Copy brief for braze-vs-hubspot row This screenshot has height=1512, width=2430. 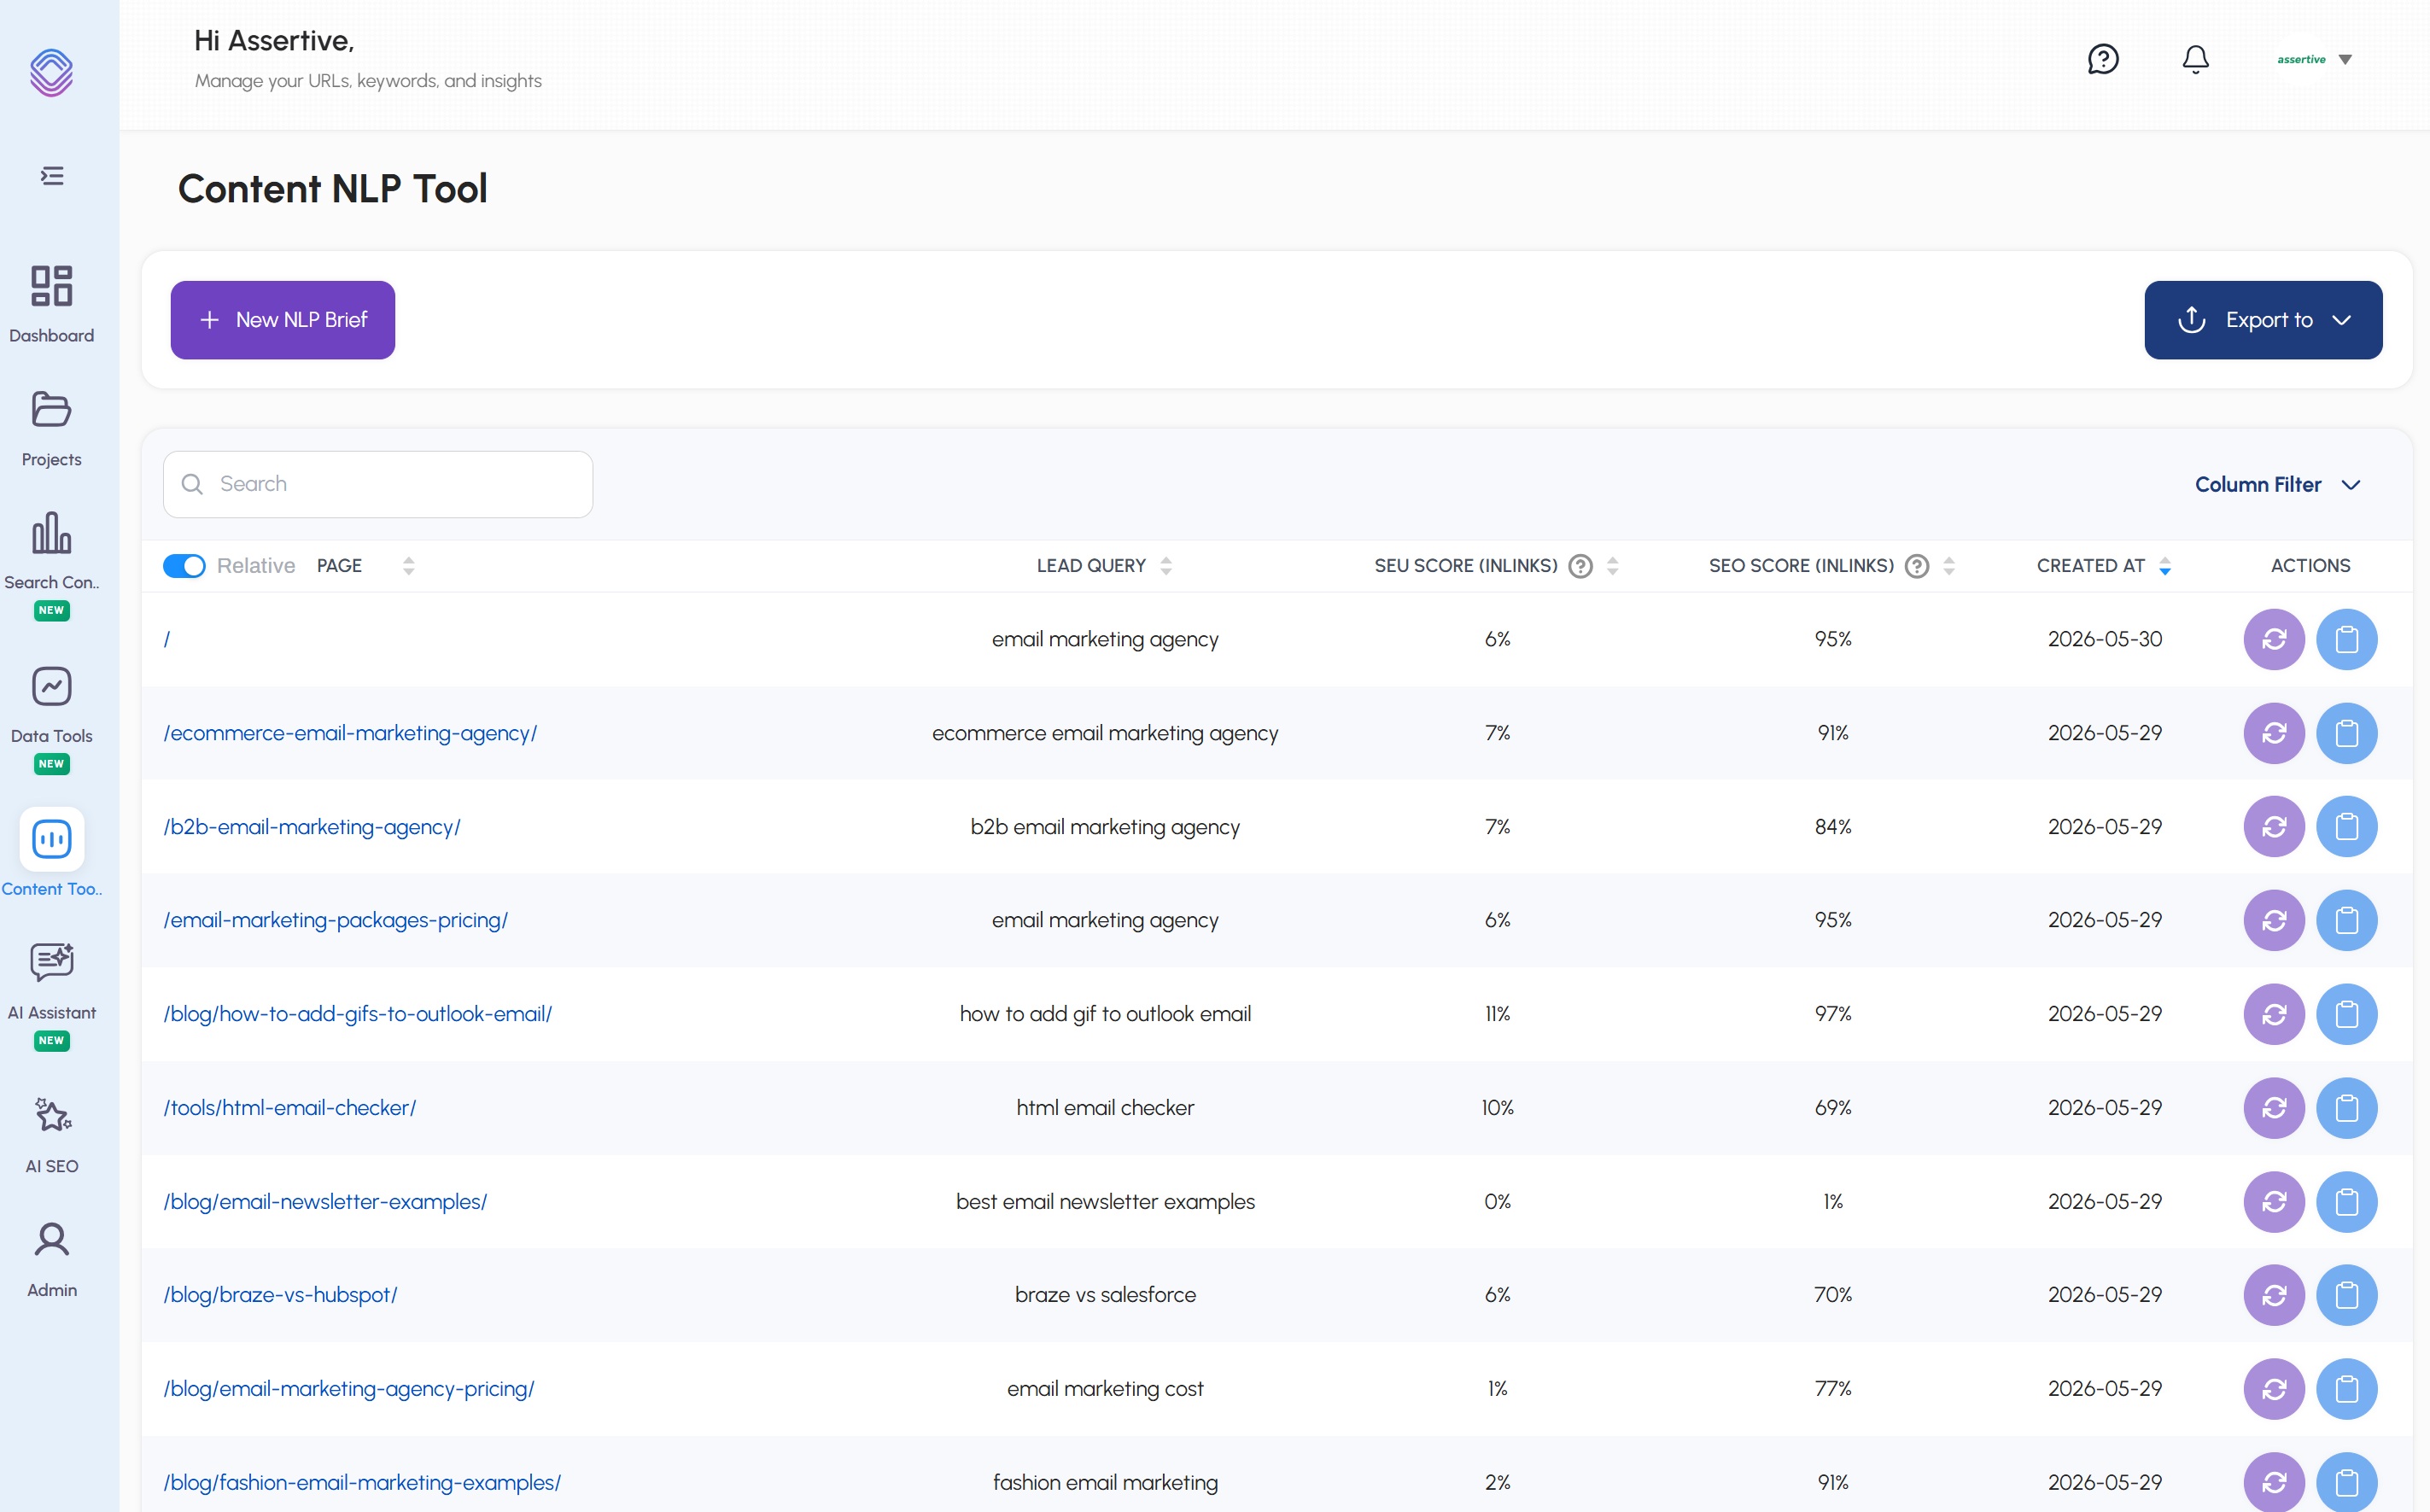point(2346,1295)
